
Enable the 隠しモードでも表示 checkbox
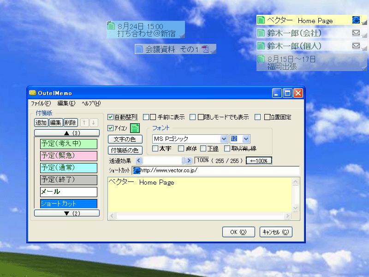coord(192,117)
